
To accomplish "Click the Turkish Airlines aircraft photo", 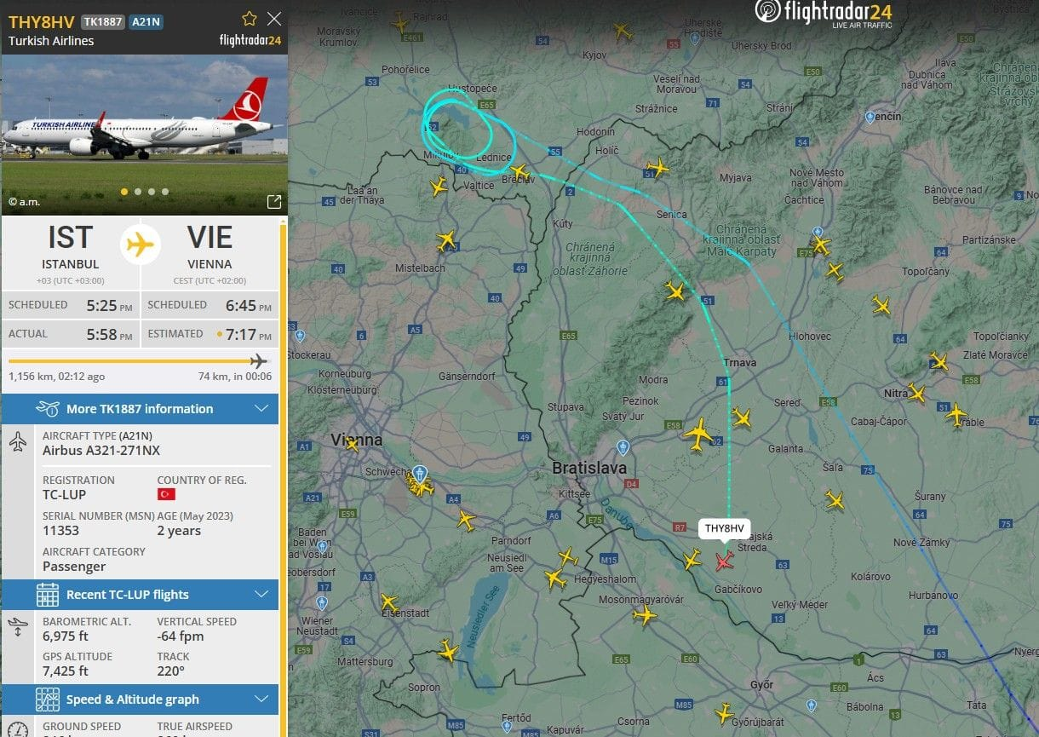I will (x=144, y=134).
